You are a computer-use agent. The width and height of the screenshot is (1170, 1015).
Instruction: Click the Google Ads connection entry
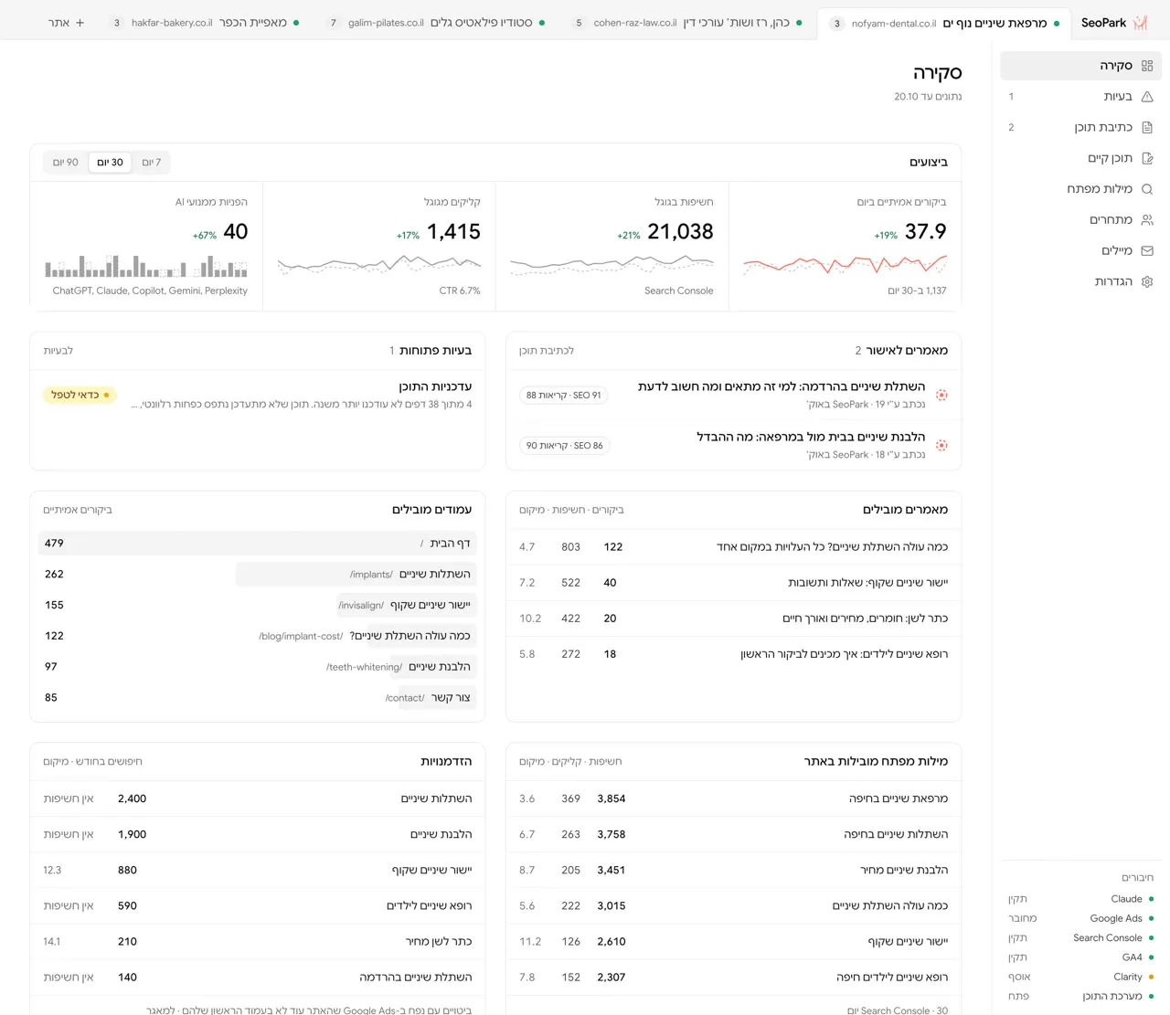tap(1082, 918)
